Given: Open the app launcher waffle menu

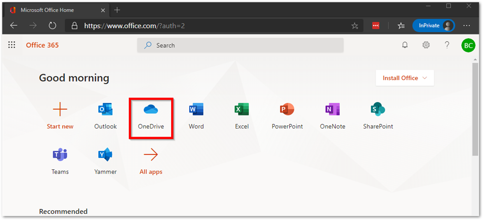Looking at the screenshot, I should tap(12, 45).
